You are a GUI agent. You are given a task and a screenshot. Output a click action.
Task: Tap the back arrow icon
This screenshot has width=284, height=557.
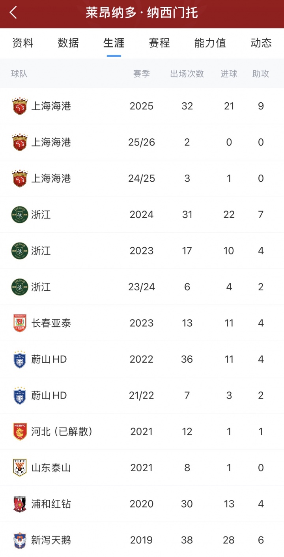click(14, 13)
